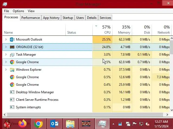
Task: Click the Action Center flag tray icon
Action: (134, 124)
